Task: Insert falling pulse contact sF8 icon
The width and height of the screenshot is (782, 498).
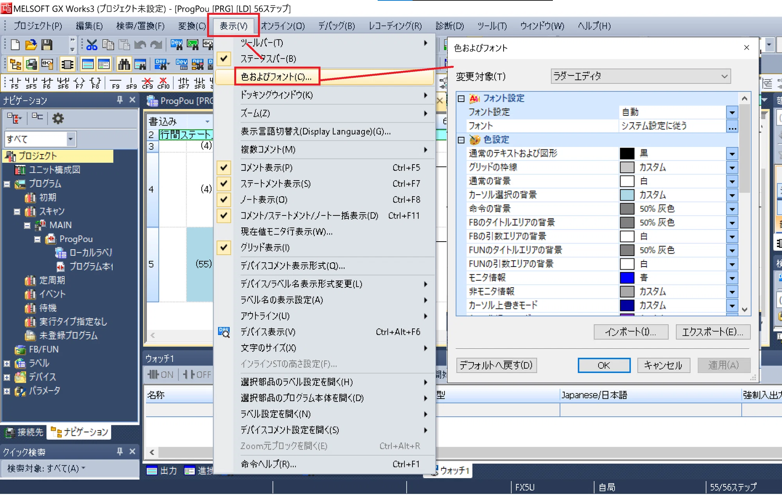Action: coord(200,82)
